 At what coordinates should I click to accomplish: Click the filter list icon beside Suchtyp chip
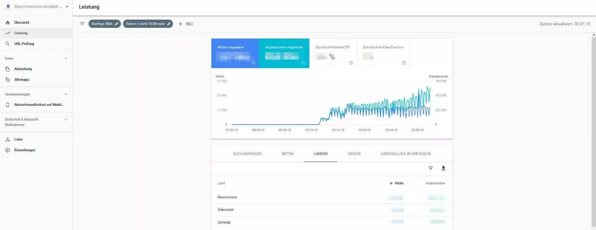[x=82, y=24]
